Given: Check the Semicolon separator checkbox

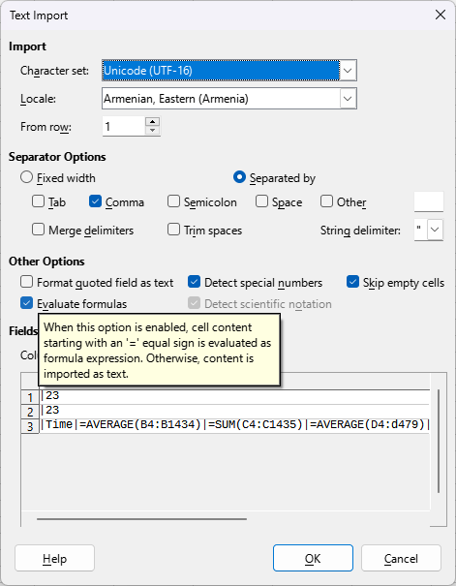Looking at the screenshot, I should coord(173,201).
